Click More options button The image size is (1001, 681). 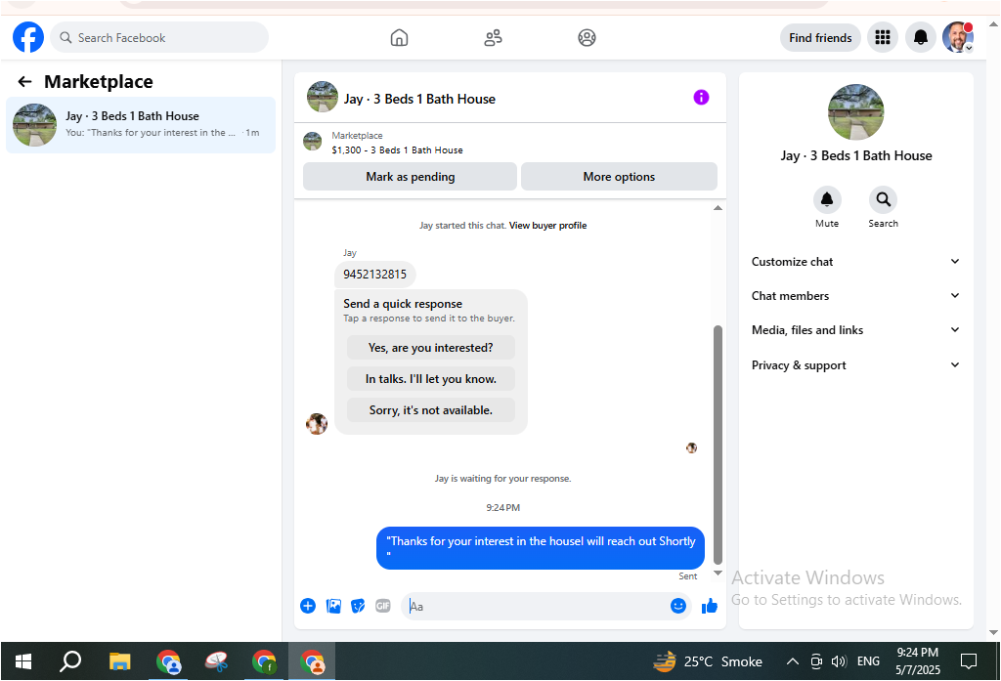619,177
